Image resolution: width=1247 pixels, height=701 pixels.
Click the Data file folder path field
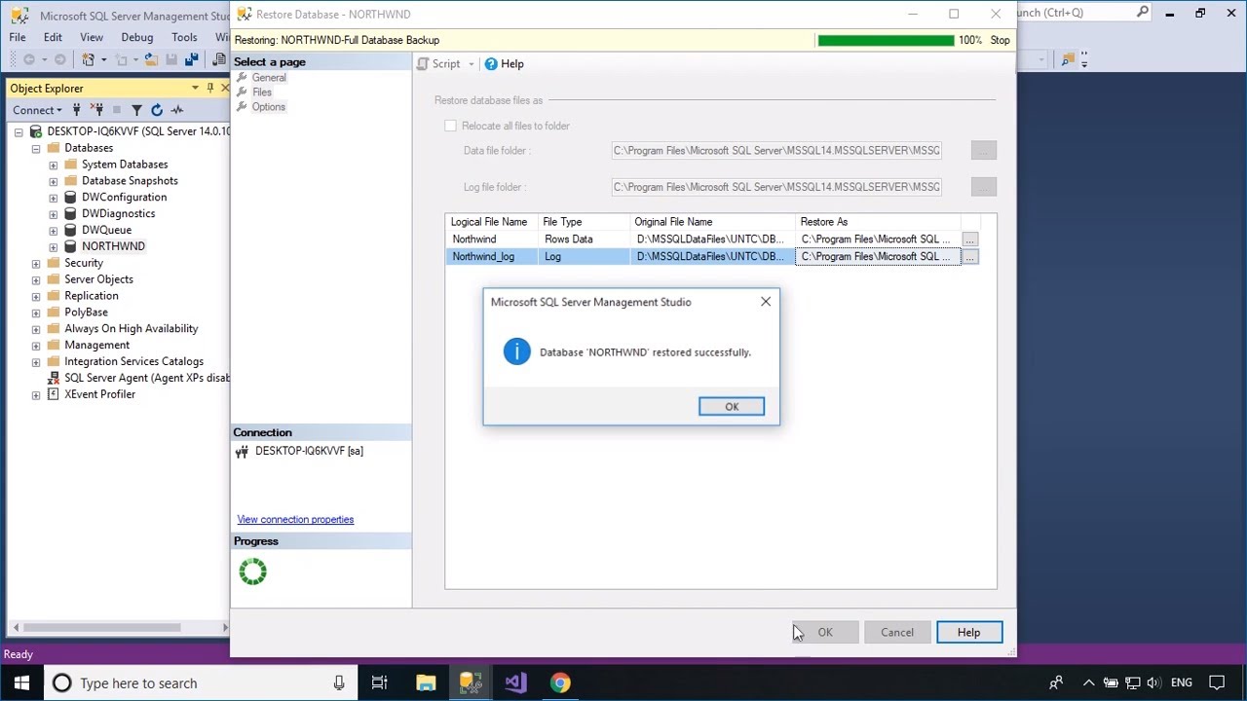[x=776, y=151]
